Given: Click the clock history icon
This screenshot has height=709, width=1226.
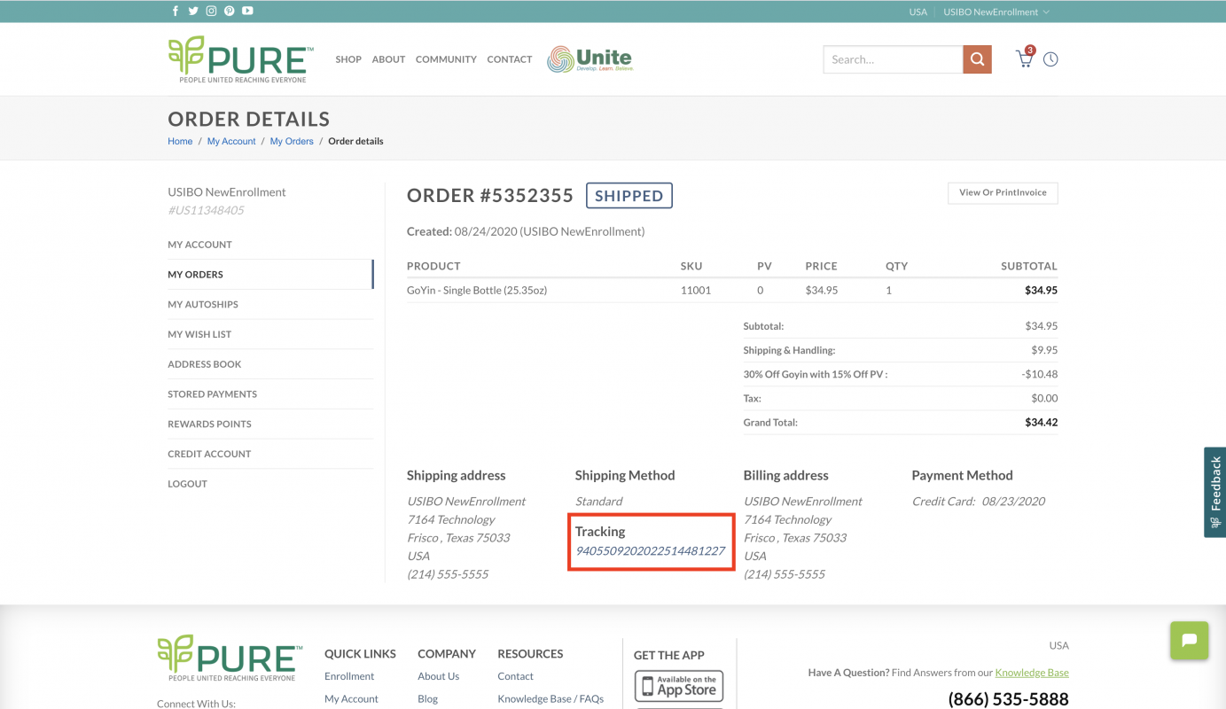Looking at the screenshot, I should click(1050, 59).
